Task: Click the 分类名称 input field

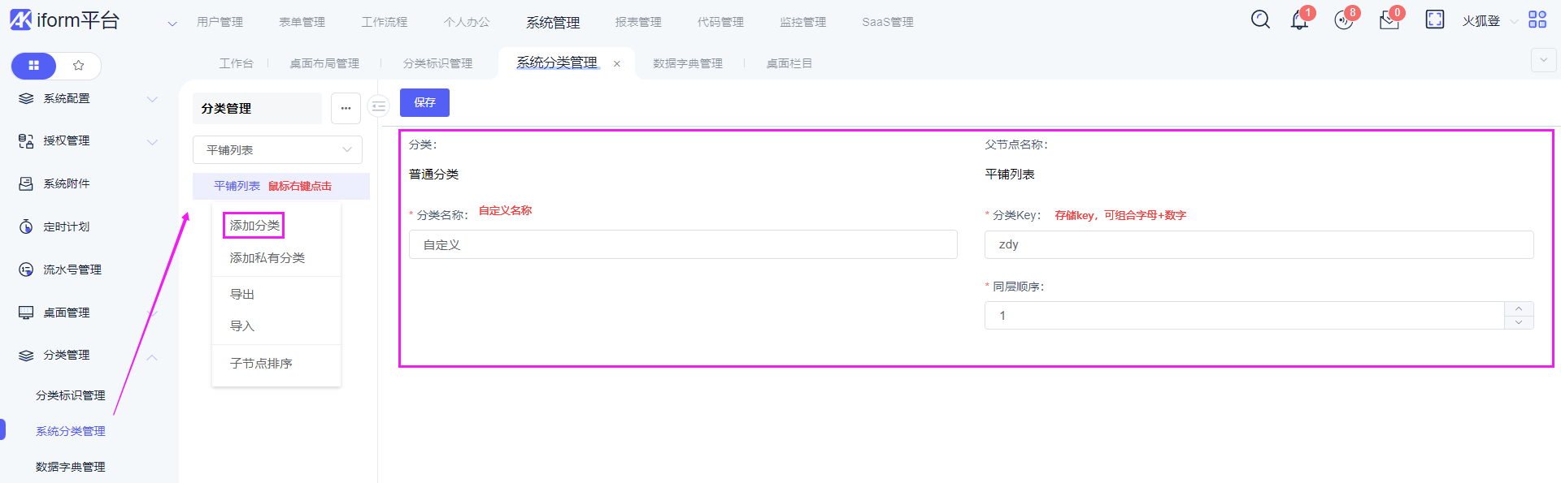Action: (x=683, y=244)
